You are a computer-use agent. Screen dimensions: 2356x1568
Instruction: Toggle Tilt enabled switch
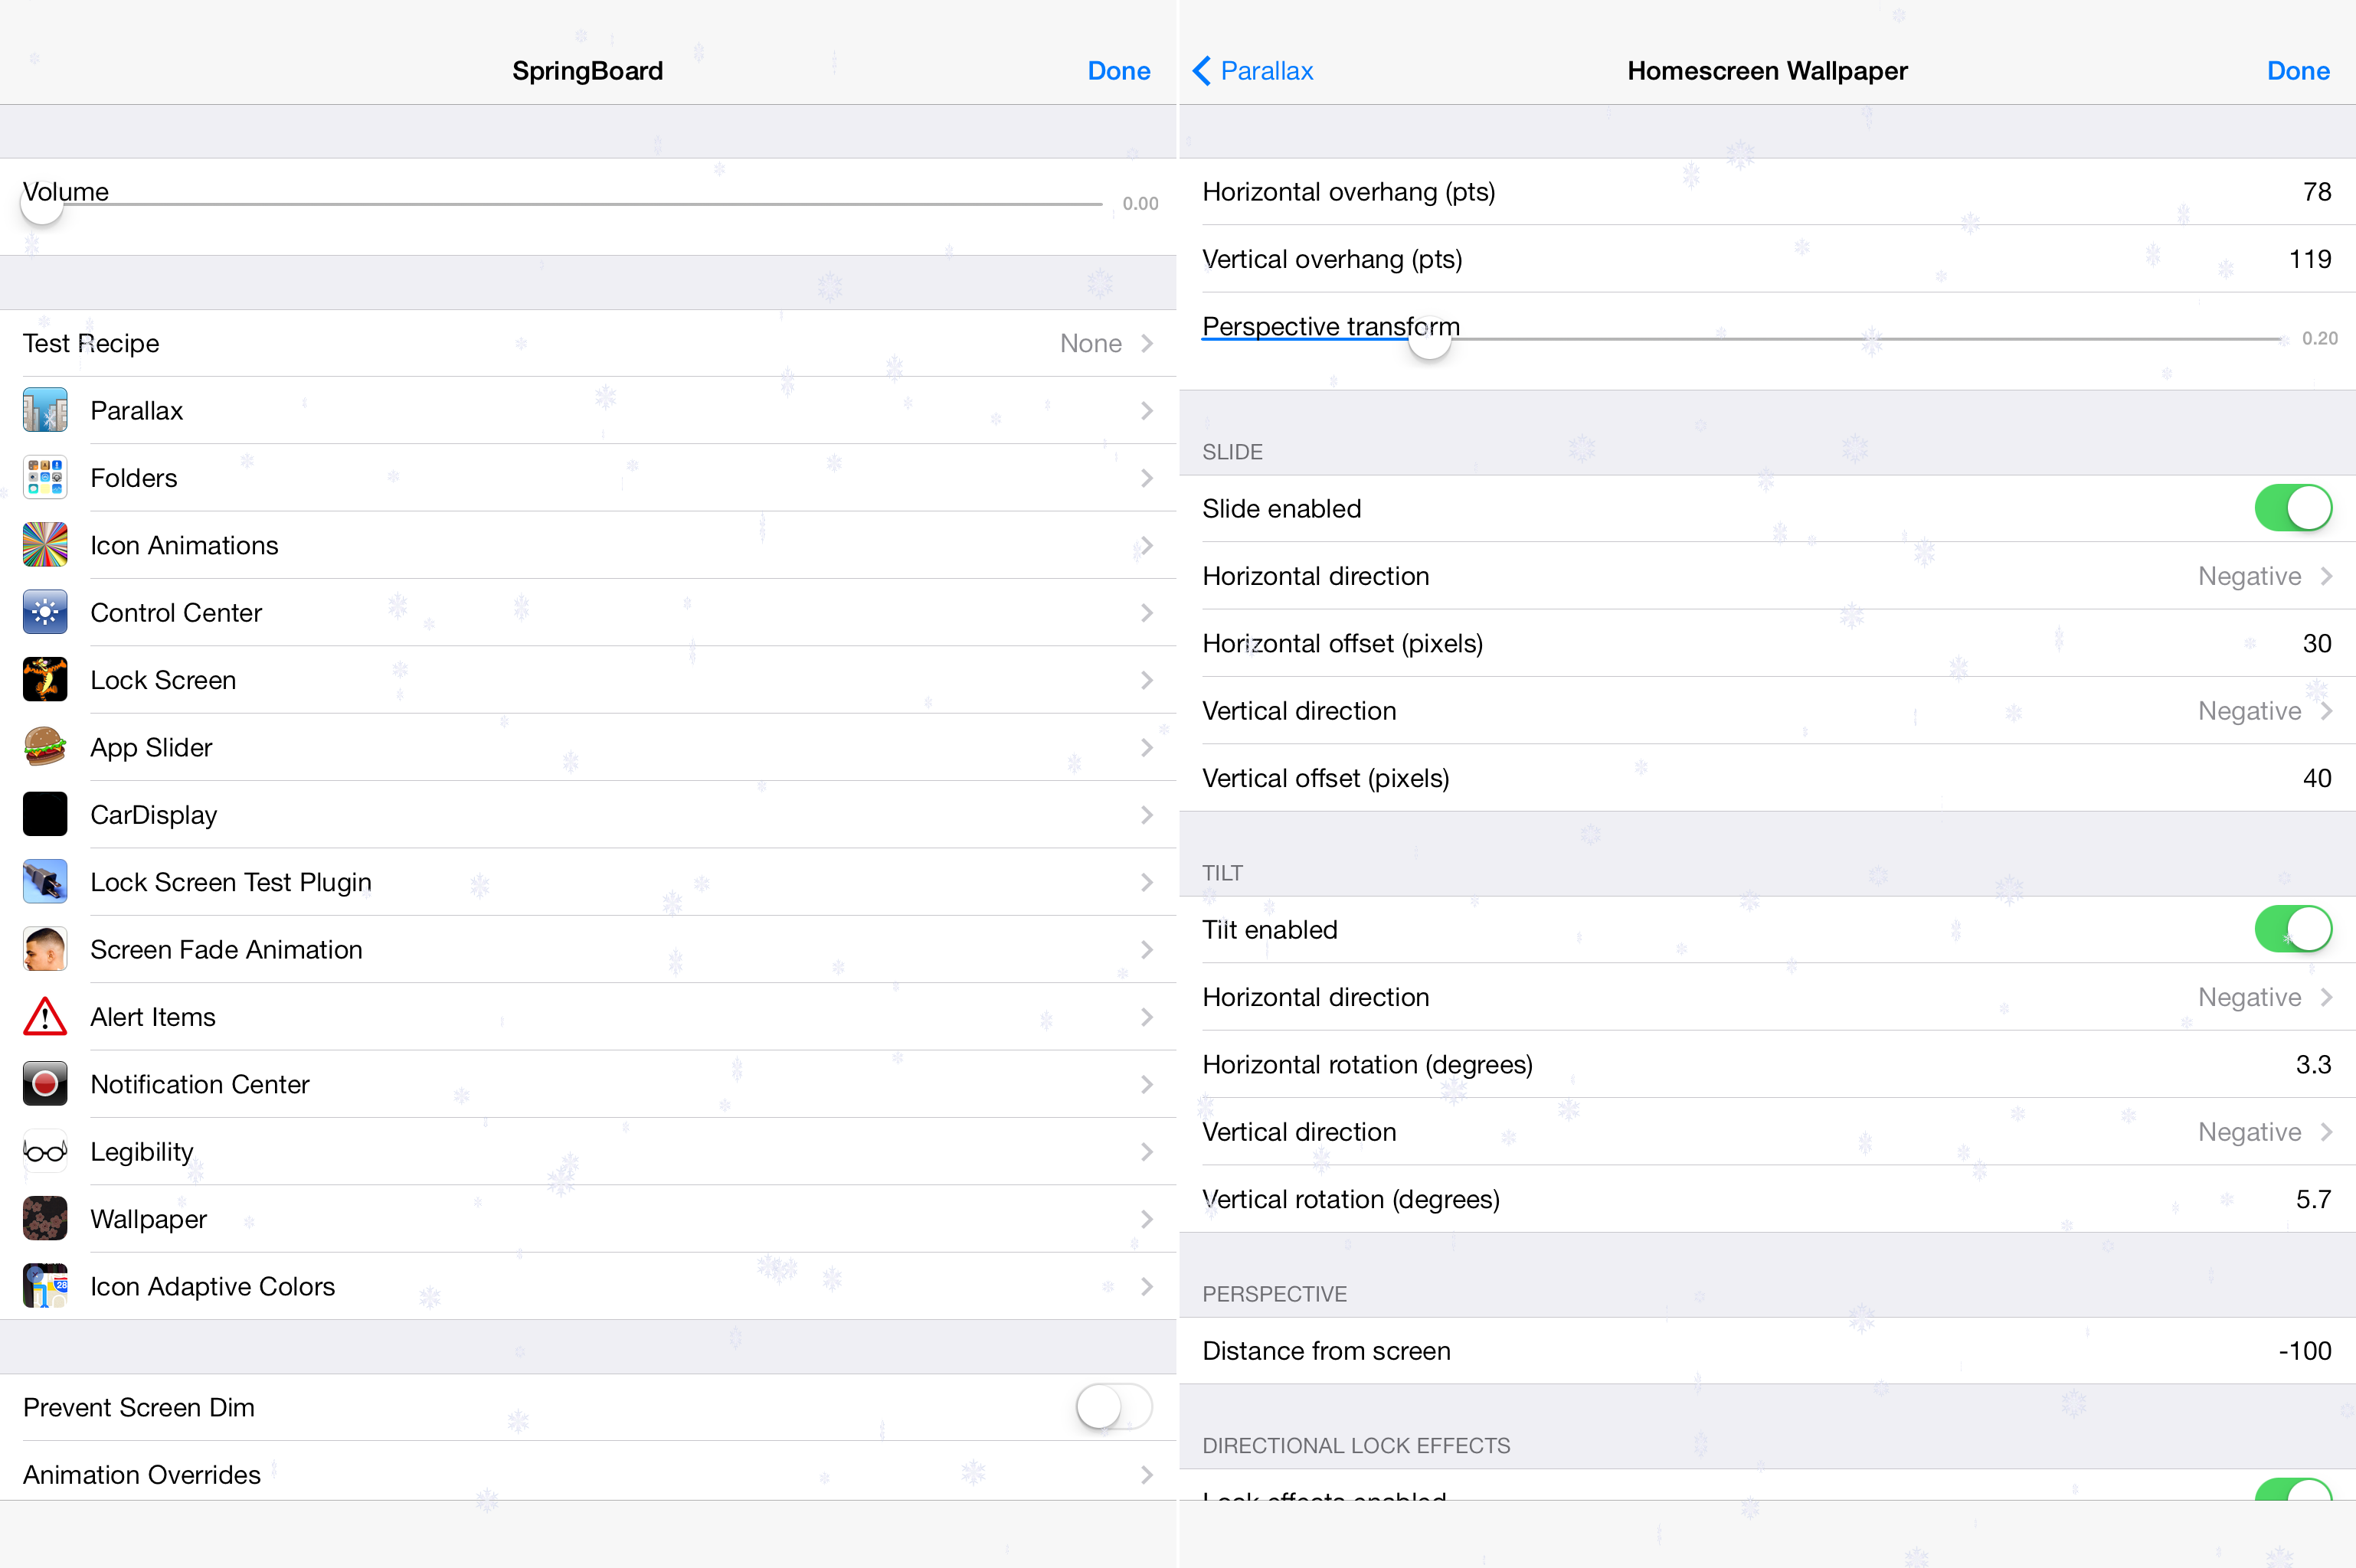pyautogui.click(x=2292, y=929)
